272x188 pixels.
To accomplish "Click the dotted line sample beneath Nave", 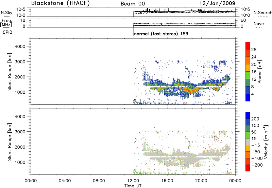I will pyautogui.click(x=259, y=27).
